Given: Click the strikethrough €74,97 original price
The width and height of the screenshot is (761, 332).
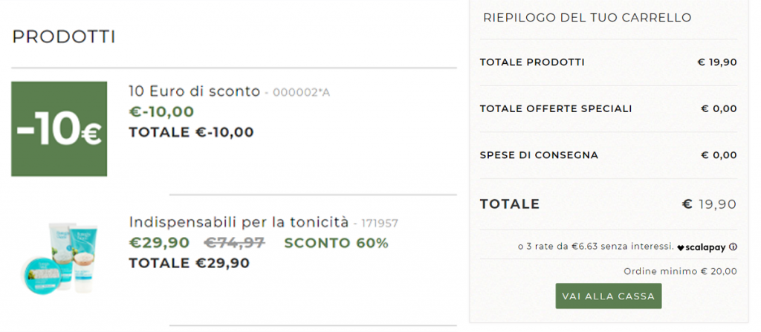Looking at the screenshot, I should coord(235,243).
